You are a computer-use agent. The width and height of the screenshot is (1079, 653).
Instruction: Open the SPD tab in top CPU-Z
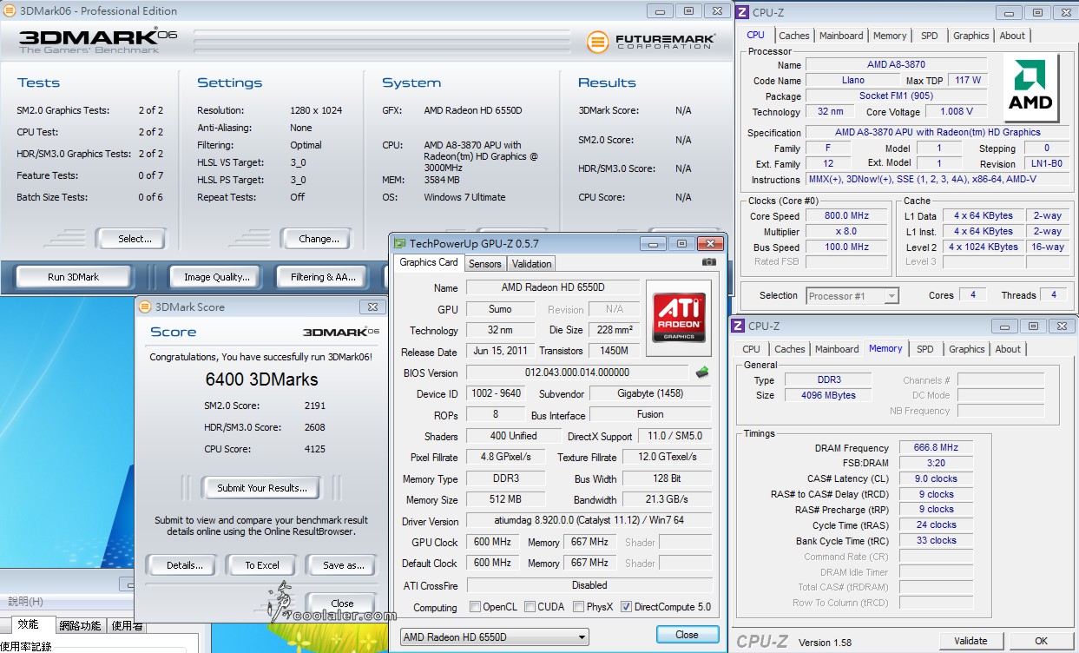pos(930,36)
